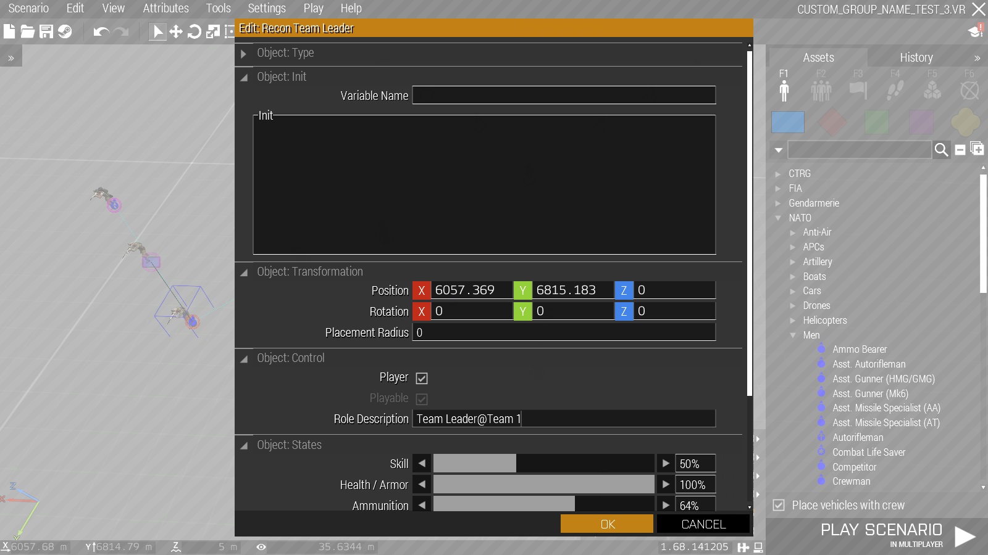Publish to Steam Workshop with the Steam icon
This screenshot has width=988, height=555.
(x=65, y=31)
